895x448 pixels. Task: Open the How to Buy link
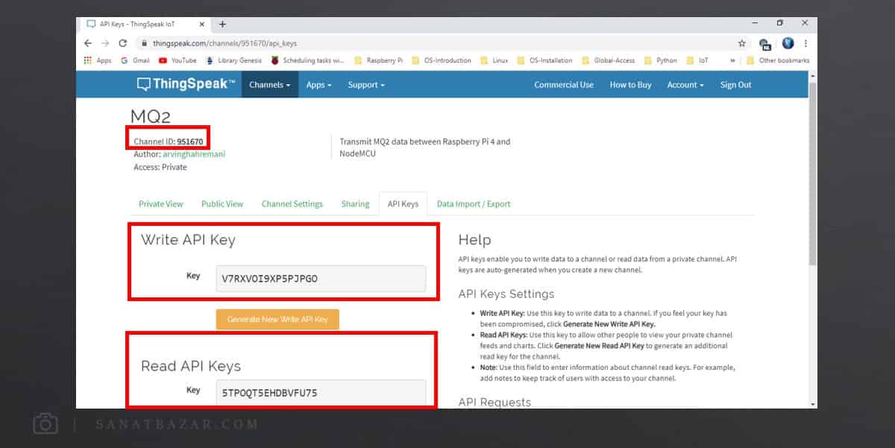click(x=630, y=84)
